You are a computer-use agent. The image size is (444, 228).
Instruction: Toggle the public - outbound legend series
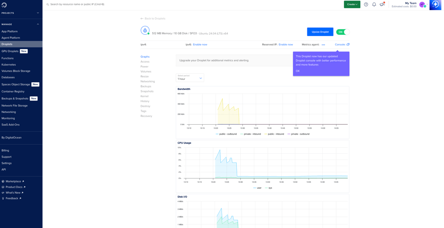point(226,134)
